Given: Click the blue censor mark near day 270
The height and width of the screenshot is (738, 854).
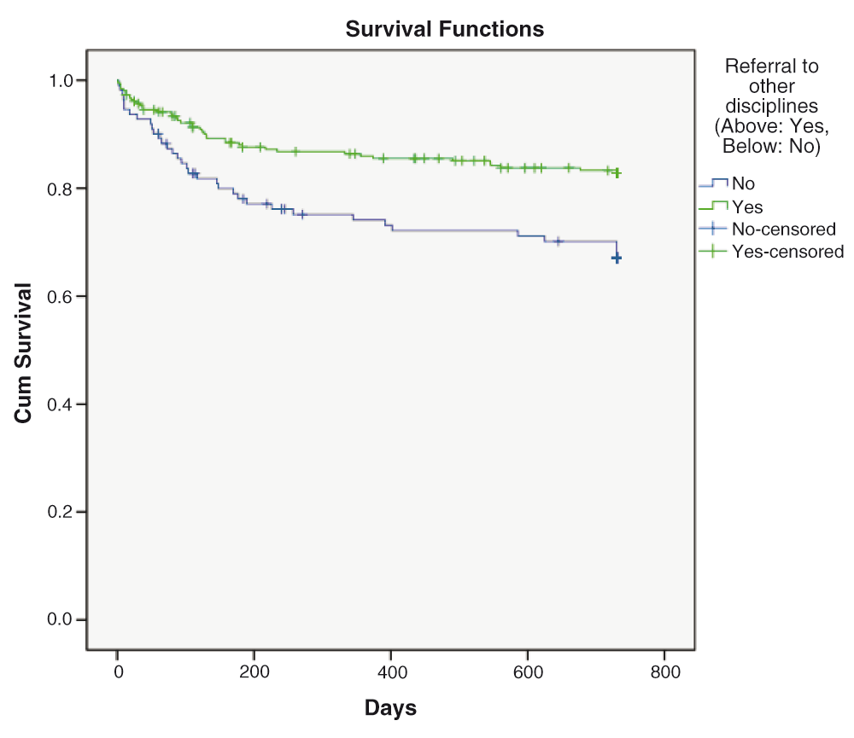Looking at the screenshot, I should point(302,214).
